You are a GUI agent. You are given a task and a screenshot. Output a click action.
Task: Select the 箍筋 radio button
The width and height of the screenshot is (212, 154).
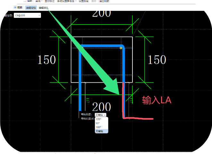click(x=15, y=7)
